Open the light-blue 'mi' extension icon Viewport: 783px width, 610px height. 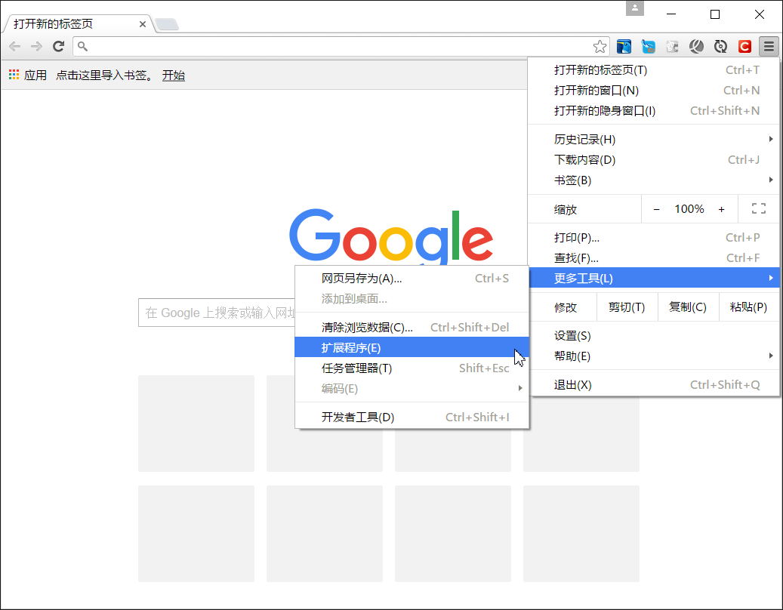[x=648, y=46]
